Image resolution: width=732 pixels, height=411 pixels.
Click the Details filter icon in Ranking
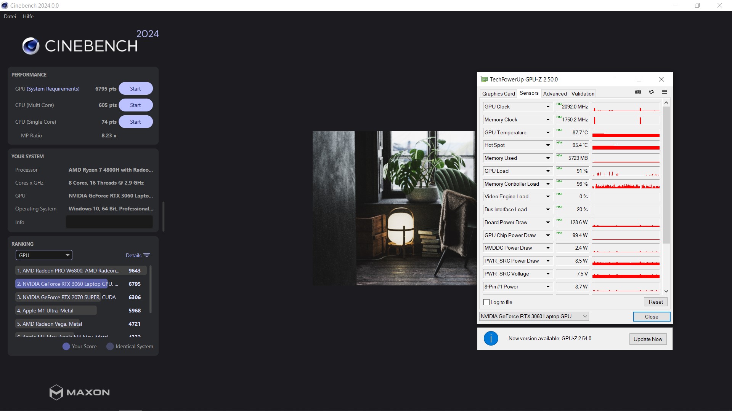pyautogui.click(x=147, y=255)
